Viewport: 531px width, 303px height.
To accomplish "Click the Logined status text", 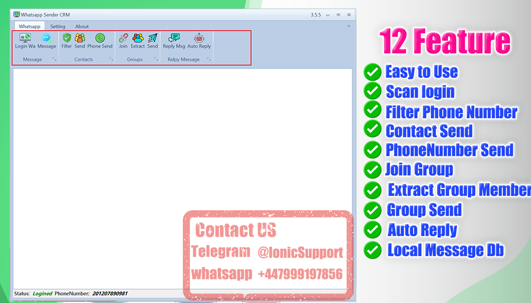I will click(x=42, y=293).
